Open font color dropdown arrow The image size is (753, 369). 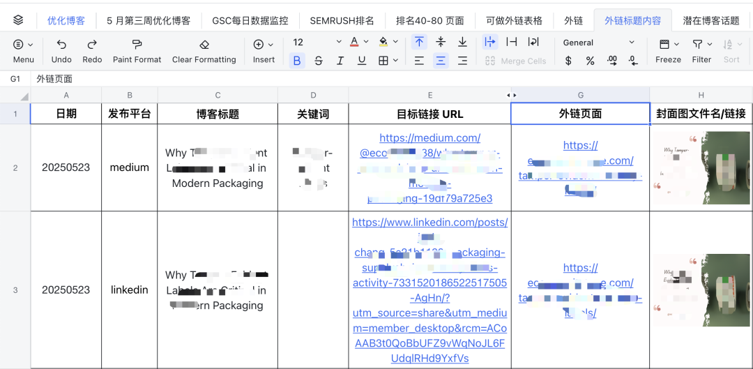coord(366,43)
